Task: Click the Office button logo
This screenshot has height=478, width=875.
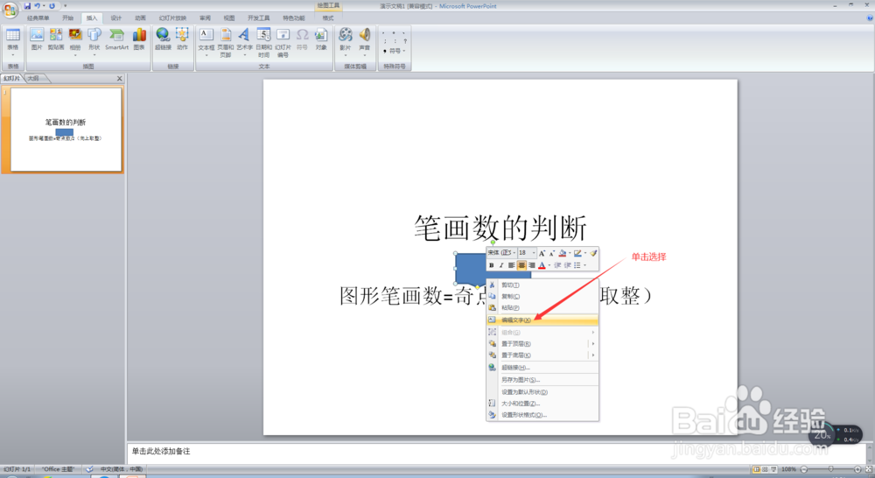Action: [10, 10]
